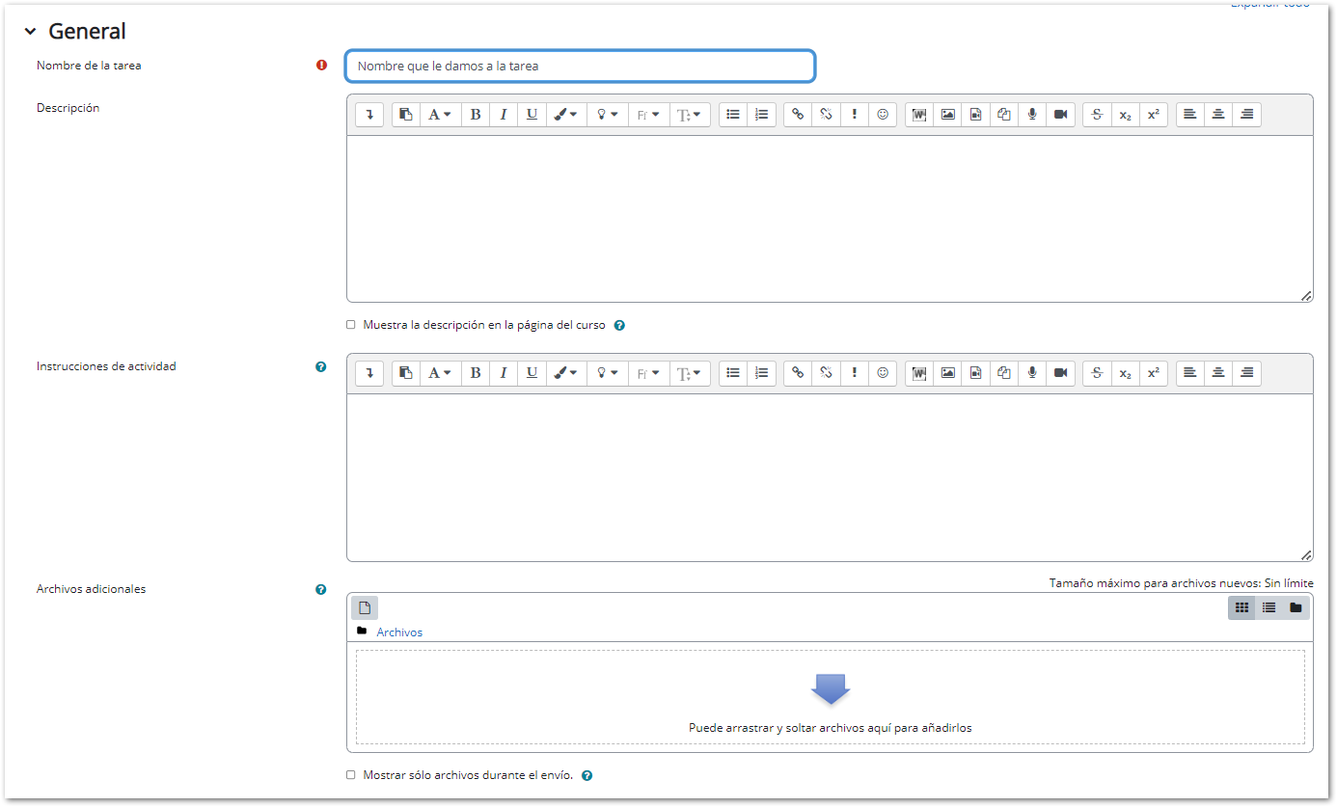Click inside Instrucciones de actividad text area
The image size is (1337, 807).
click(x=830, y=477)
